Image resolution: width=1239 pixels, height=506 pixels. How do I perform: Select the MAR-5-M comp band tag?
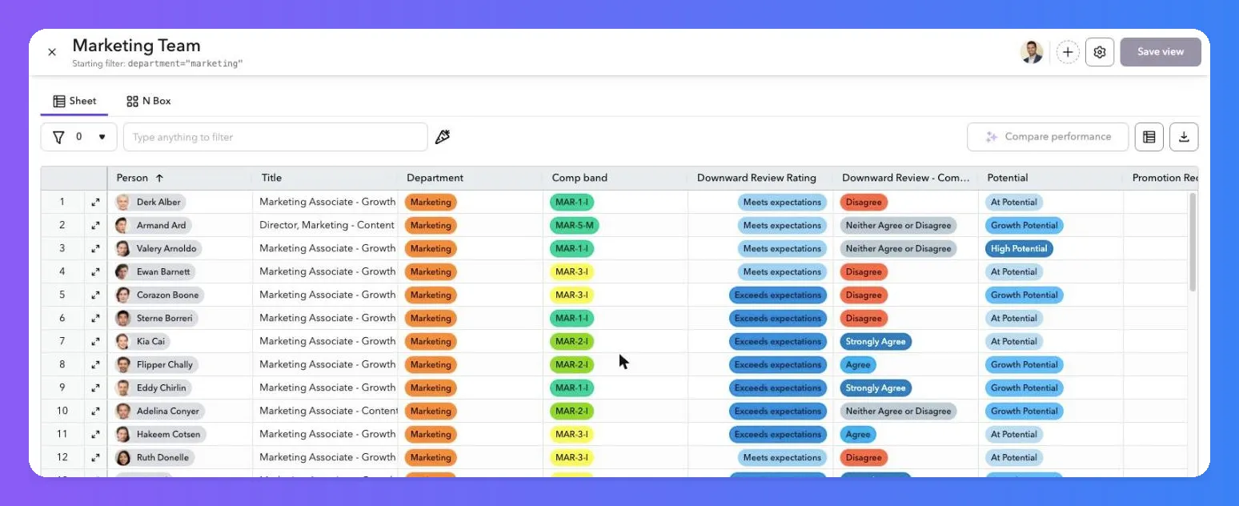click(575, 226)
